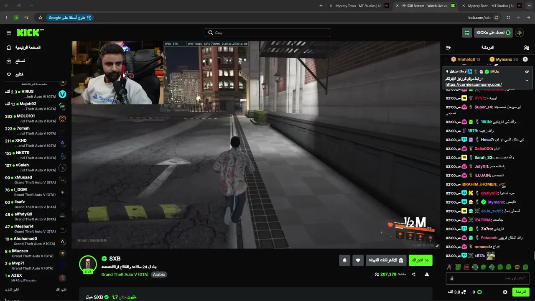Click Show less in the sidebar
This screenshot has height=301, width=535.
(x=61, y=289)
